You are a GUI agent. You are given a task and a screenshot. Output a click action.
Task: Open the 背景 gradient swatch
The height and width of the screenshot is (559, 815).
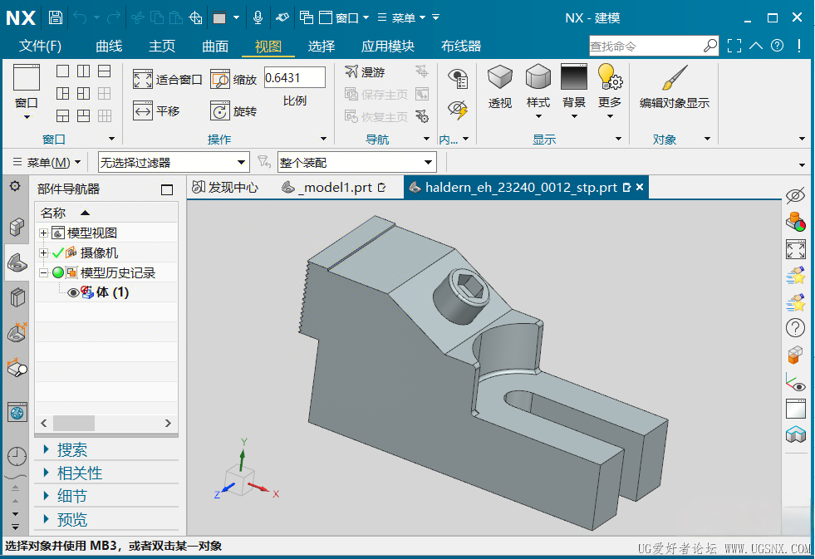click(574, 78)
